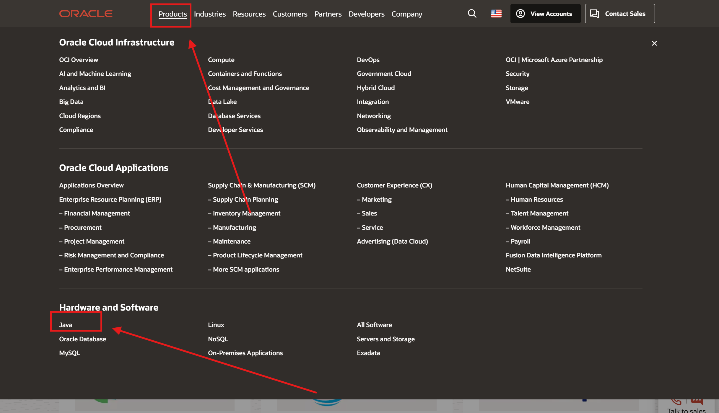Open the NoSQL link

click(218, 339)
